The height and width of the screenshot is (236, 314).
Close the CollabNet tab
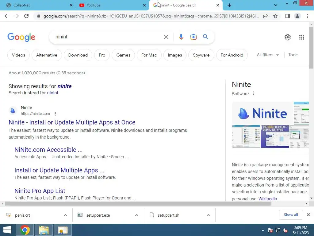pyautogui.click(x=71, y=5)
